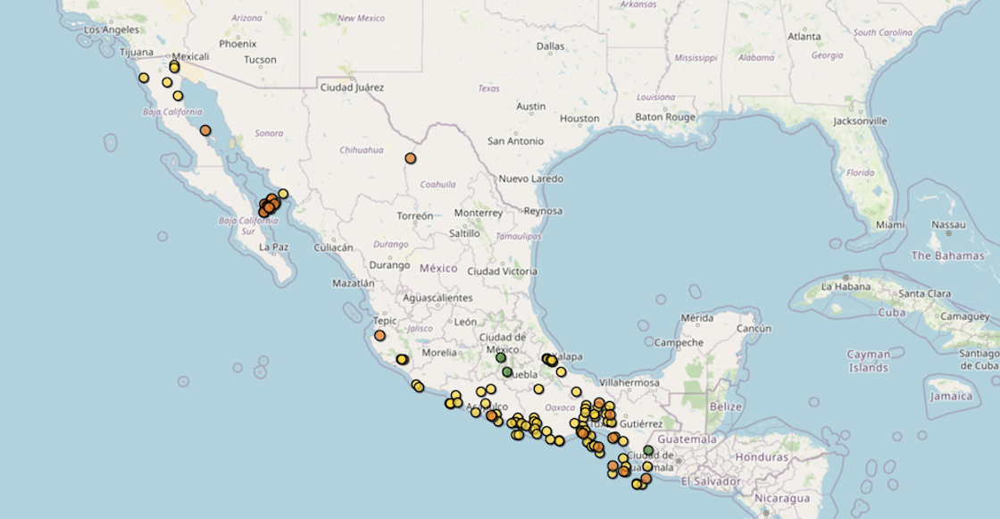Click the orange marker on Baja California gulf coast
Image resolution: width=1000 pixels, height=519 pixels.
[205, 130]
